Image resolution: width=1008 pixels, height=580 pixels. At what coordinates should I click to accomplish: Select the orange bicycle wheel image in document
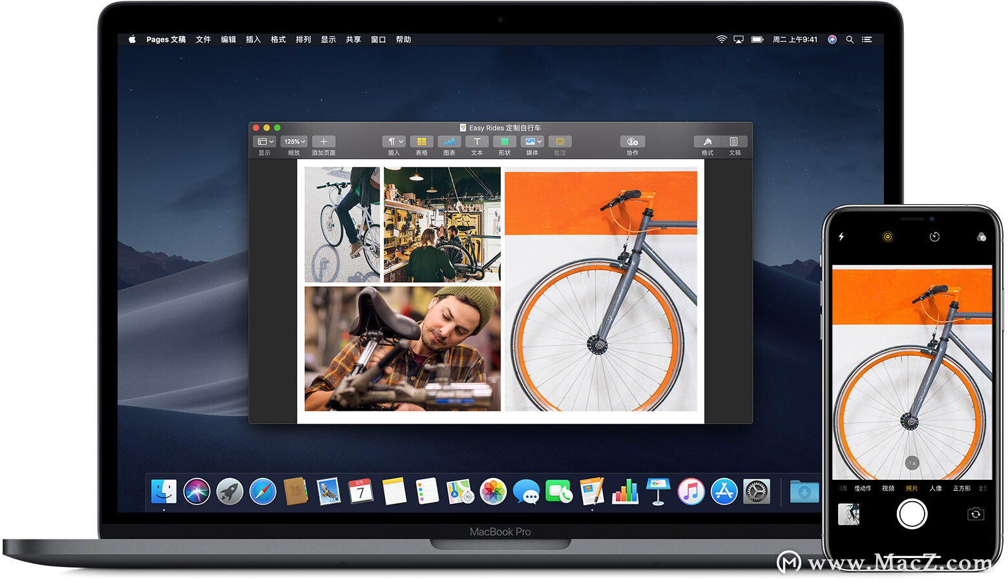(601, 291)
